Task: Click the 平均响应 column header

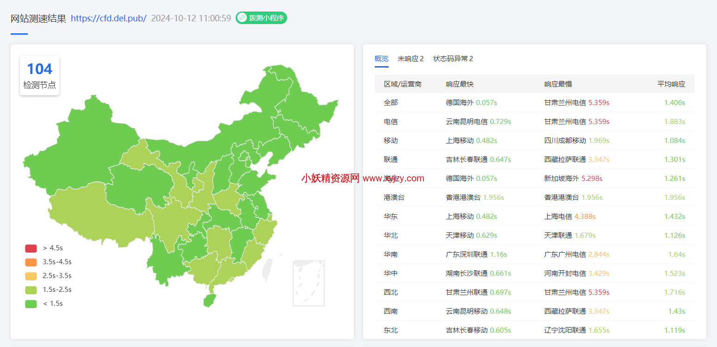Action: tap(671, 84)
